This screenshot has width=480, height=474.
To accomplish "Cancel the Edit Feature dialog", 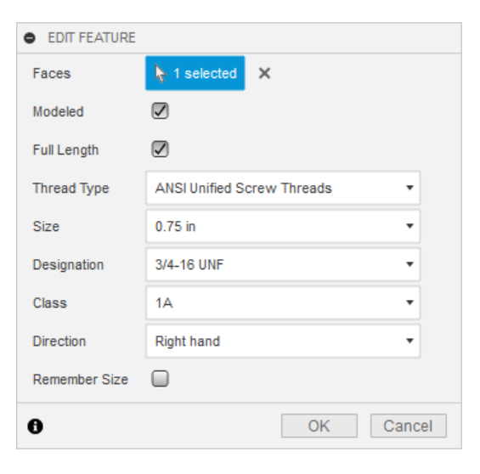I will click(x=409, y=426).
